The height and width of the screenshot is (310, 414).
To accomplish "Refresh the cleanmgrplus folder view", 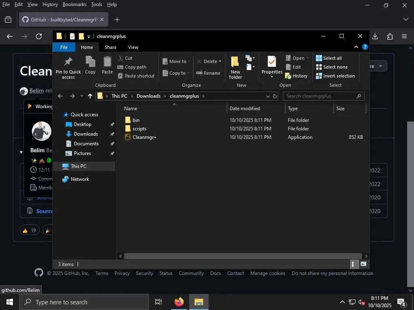I will (x=275, y=96).
